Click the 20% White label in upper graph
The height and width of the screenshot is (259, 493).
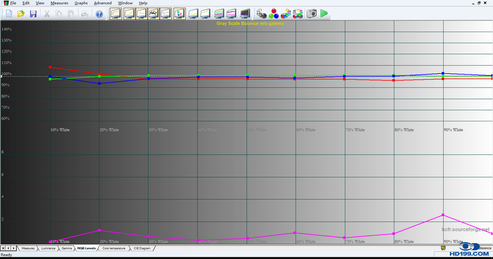click(x=109, y=130)
